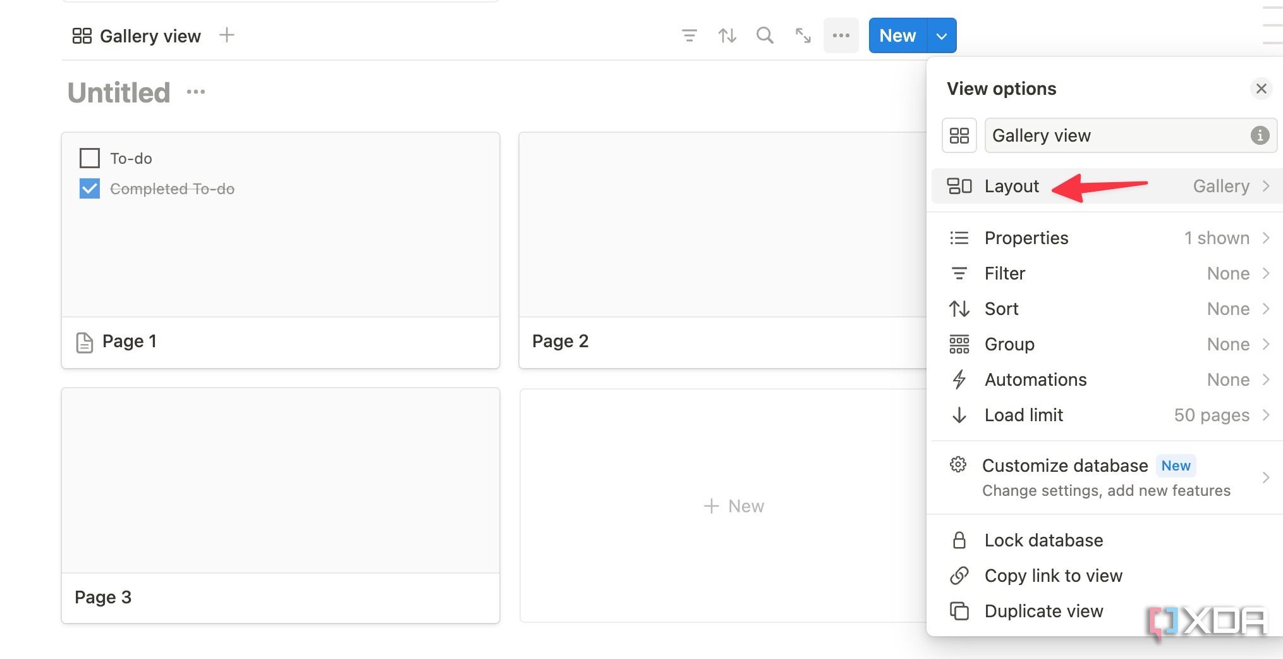
Task: Click the sort arrows icon in the toolbar
Action: pyautogui.click(x=727, y=35)
